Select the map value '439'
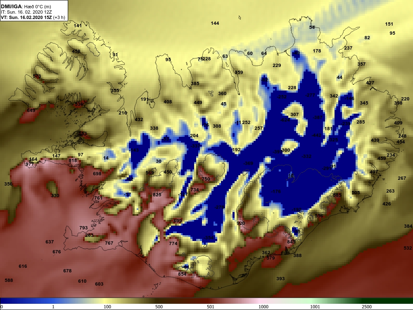This screenshot has width=413, height=310. coord(375,140)
